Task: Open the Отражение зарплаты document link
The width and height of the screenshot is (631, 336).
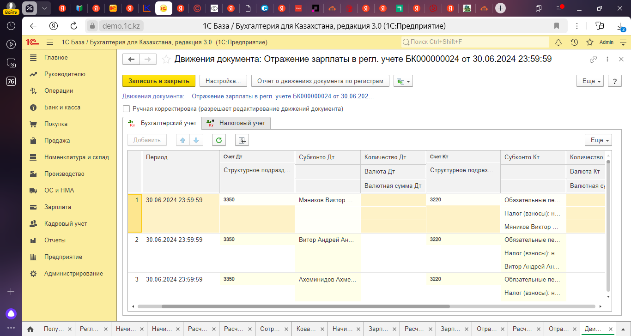Action: [282, 96]
